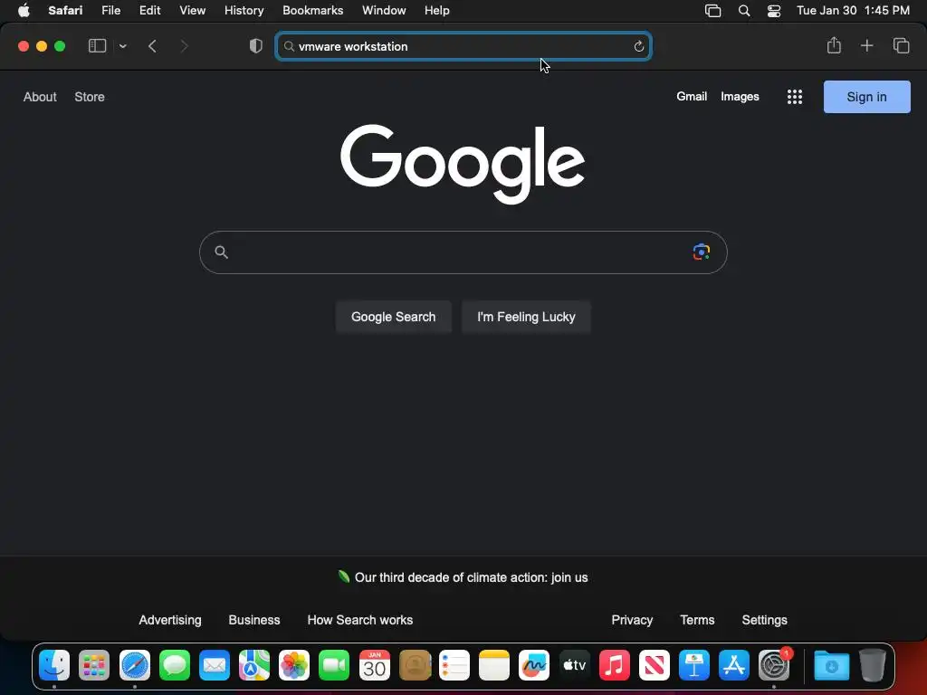
Task: Focus the Google search input field
Action: [x=463, y=252]
